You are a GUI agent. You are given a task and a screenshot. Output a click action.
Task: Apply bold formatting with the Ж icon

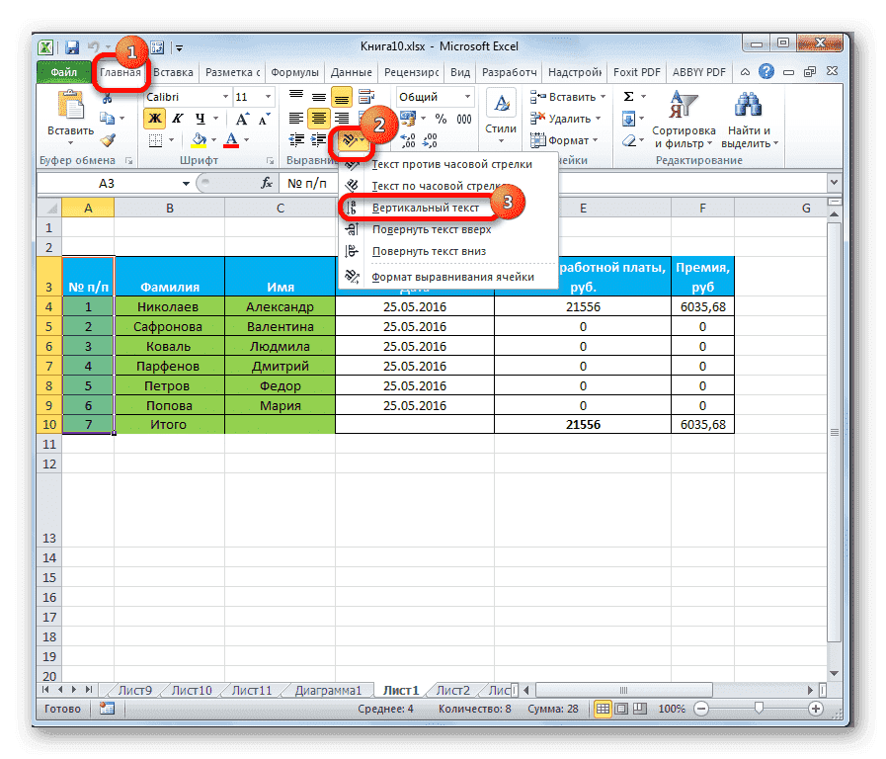coord(153,119)
